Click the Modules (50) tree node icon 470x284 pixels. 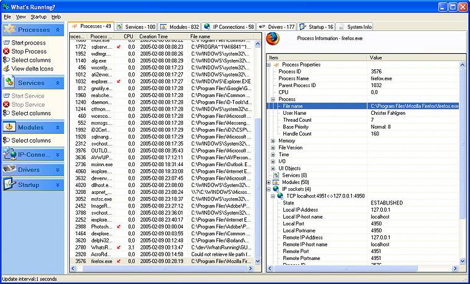coord(276,182)
